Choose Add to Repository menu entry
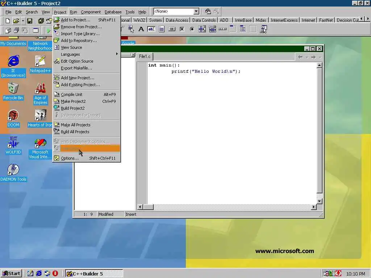This screenshot has height=278, width=371. click(87, 41)
